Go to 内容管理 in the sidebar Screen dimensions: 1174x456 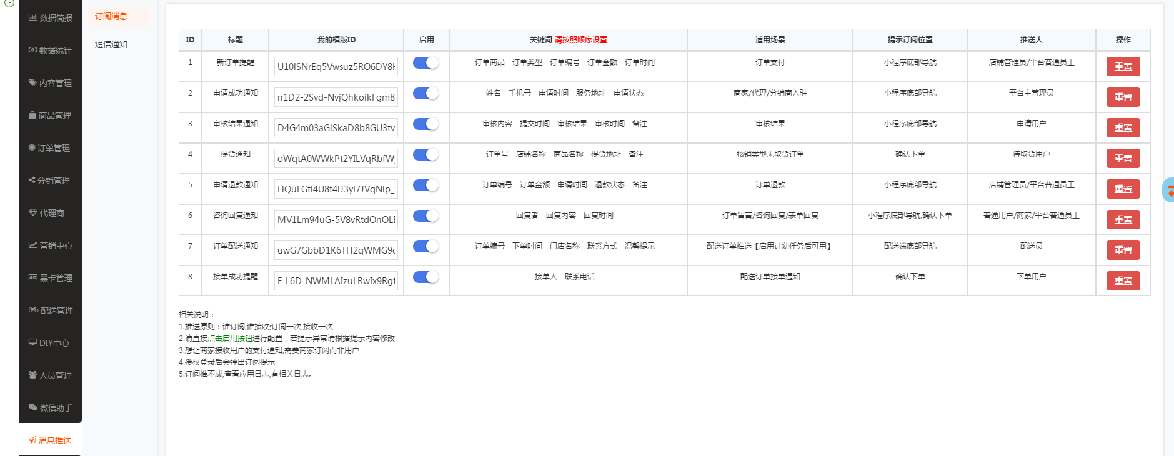tap(51, 83)
